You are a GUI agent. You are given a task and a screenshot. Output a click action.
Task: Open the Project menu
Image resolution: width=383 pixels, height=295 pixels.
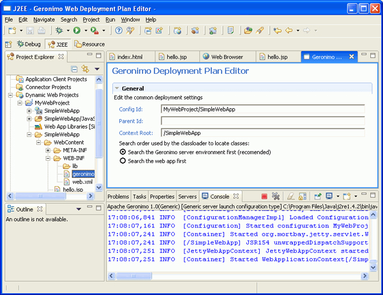point(91,20)
